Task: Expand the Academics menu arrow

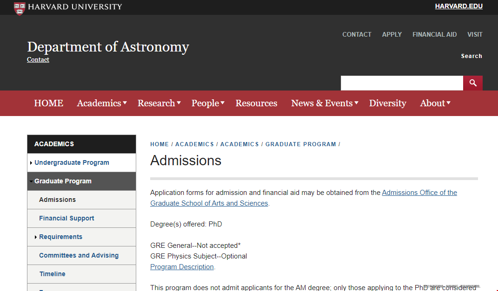Action: 125,103
